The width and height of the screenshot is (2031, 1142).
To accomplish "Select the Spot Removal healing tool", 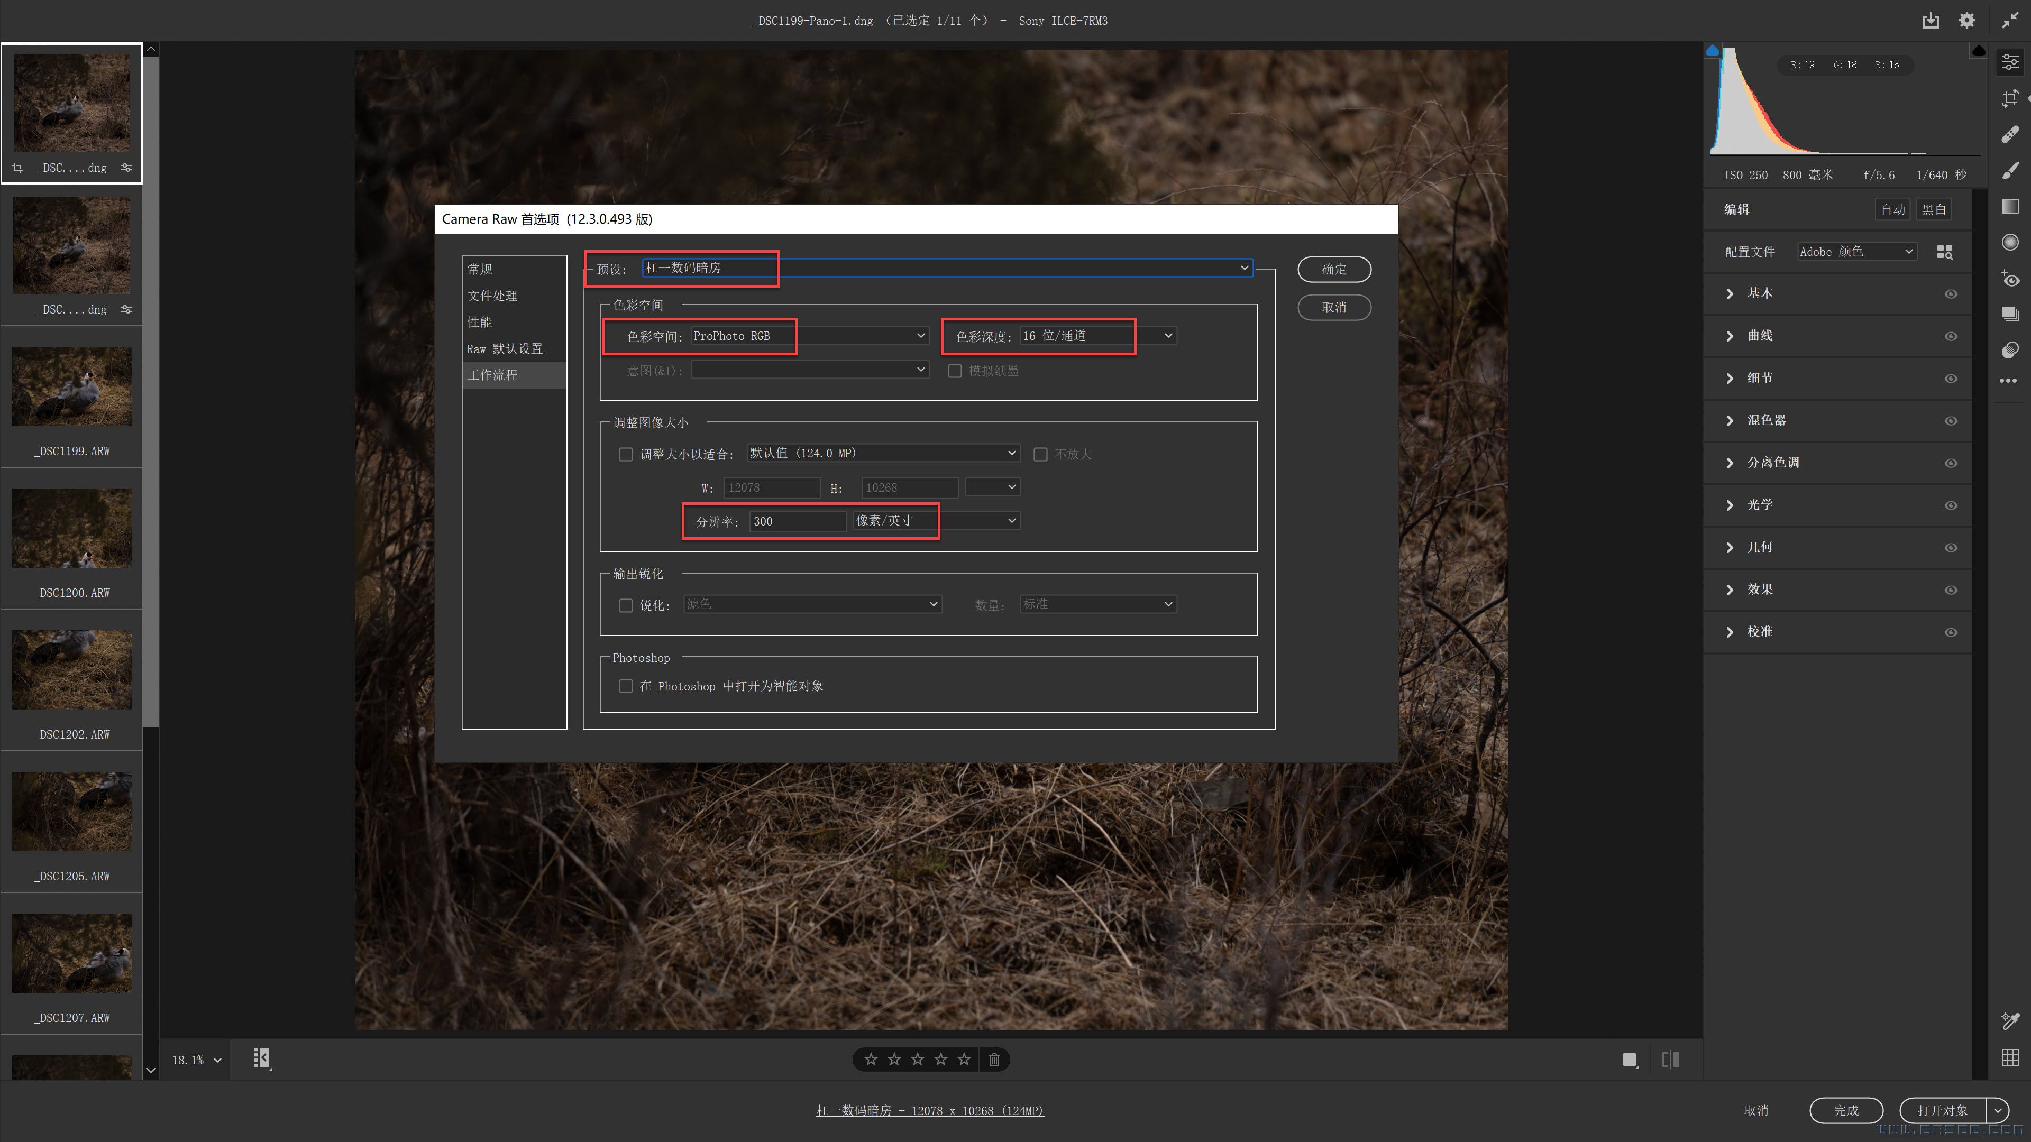I will [x=2010, y=135].
